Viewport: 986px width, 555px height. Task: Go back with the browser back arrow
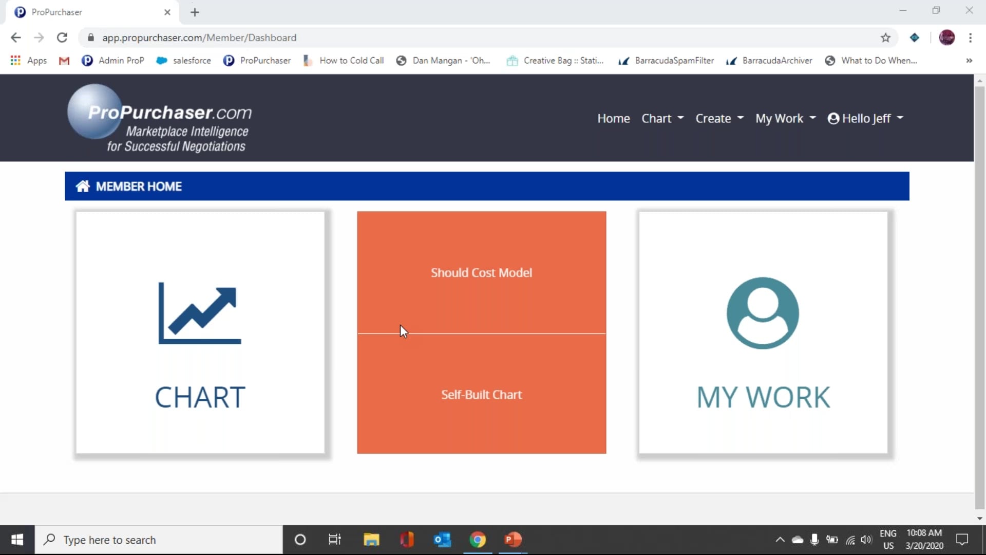[x=16, y=38]
